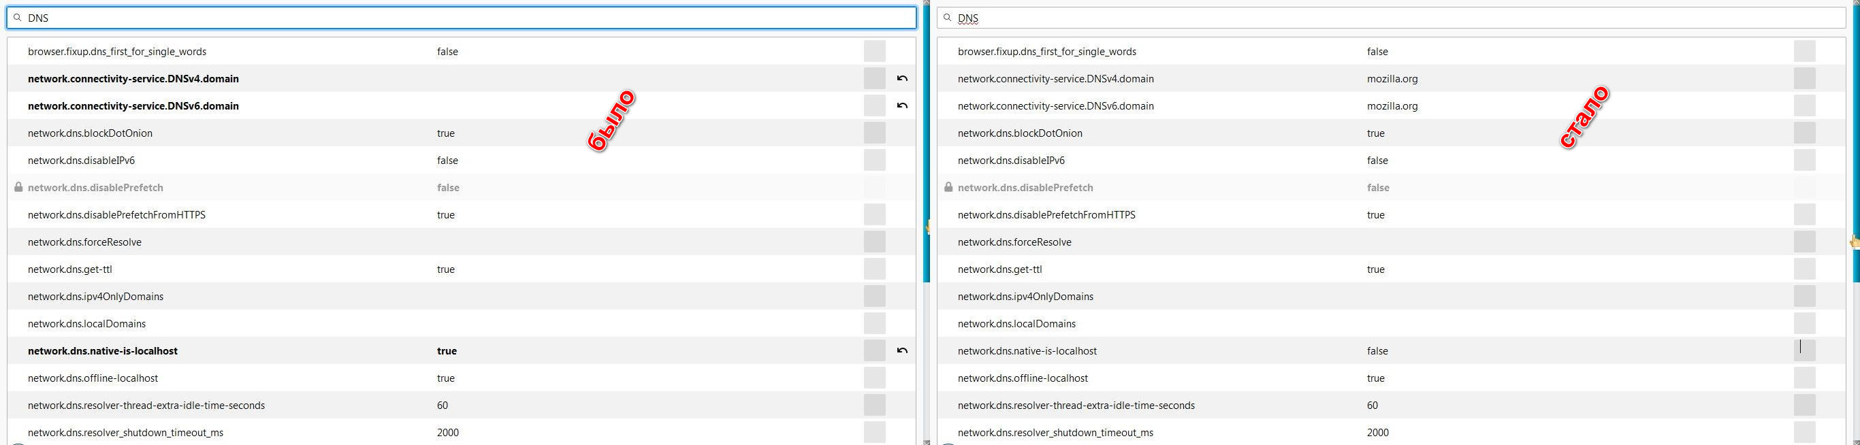1860x445 pixels.
Task: Click lock icon beside disablePrefetch, right panel
Action: [x=949, y=188]
